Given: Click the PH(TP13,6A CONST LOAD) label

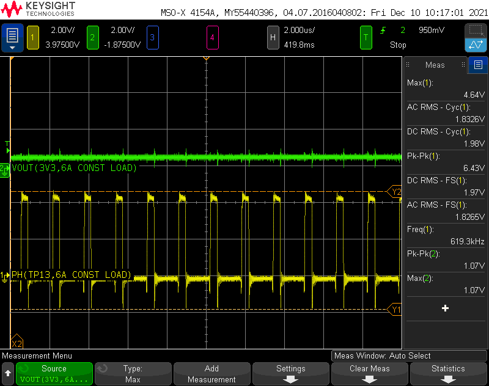Looking at the screenshot, I should pyautogui.click(x=72, y=275).
